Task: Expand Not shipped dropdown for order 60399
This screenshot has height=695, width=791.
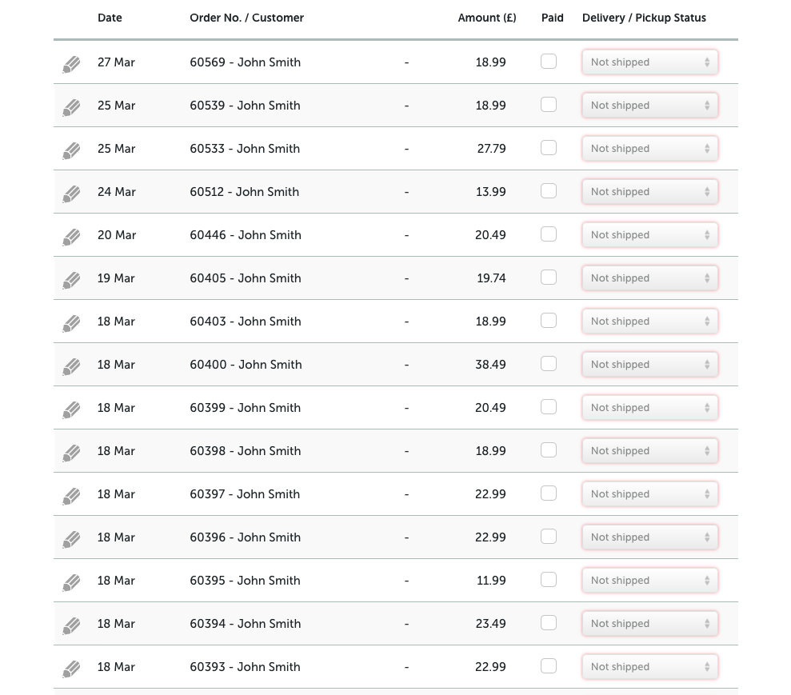Action: [x=649, y=408]
